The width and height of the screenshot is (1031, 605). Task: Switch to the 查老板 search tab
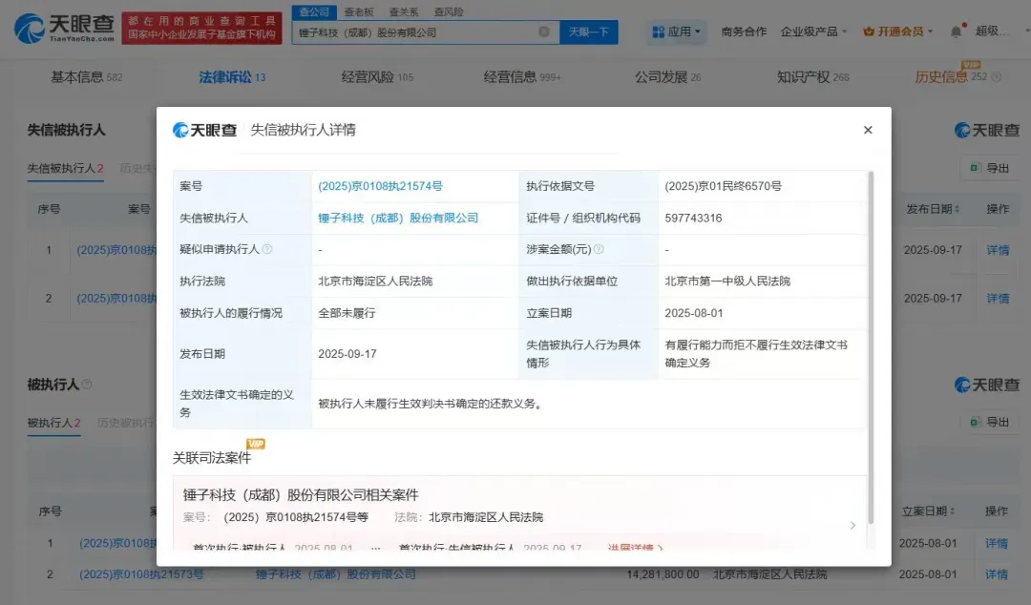click(359, 12)
